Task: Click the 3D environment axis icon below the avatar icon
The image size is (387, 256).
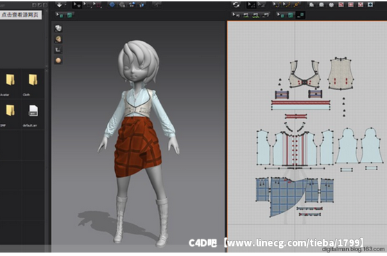Action: 58,50
